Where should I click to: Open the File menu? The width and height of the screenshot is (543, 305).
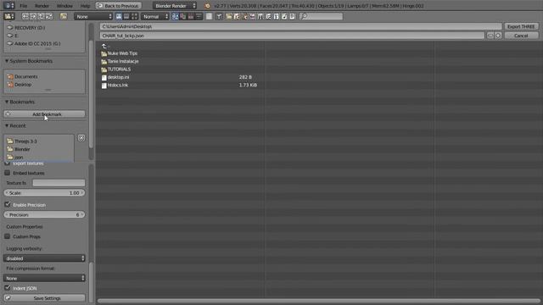[23, 6]
